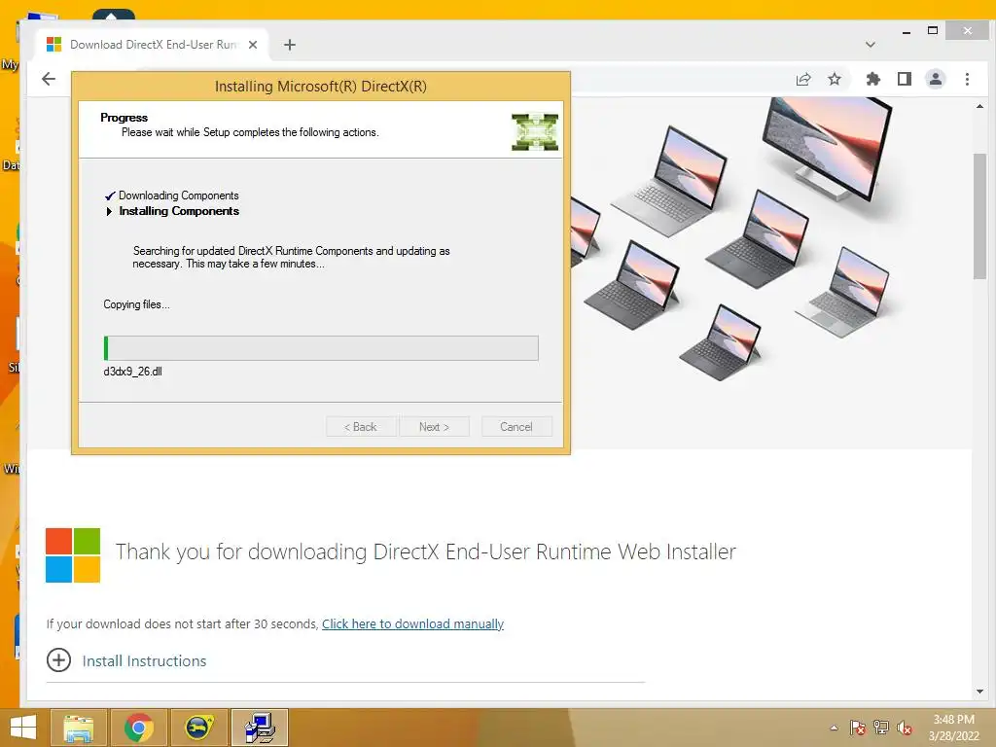Click the Back button in the installer
996x747 pixels.
click(x=361, y=427)
